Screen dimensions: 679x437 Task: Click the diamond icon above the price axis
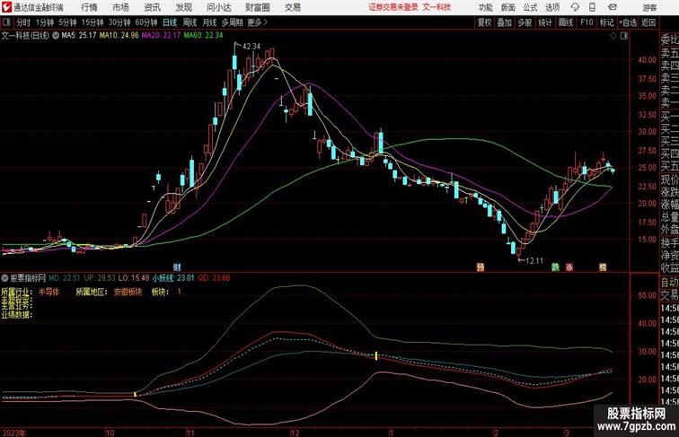point(613,36)
